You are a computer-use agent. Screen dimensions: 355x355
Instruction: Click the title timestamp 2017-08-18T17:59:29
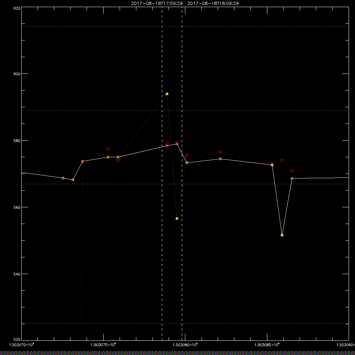pos(157,4)
